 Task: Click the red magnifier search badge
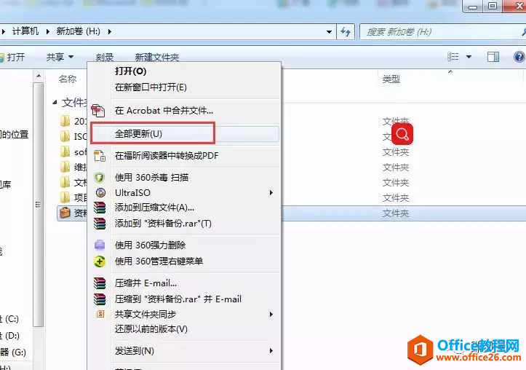[x=402, y=134]
